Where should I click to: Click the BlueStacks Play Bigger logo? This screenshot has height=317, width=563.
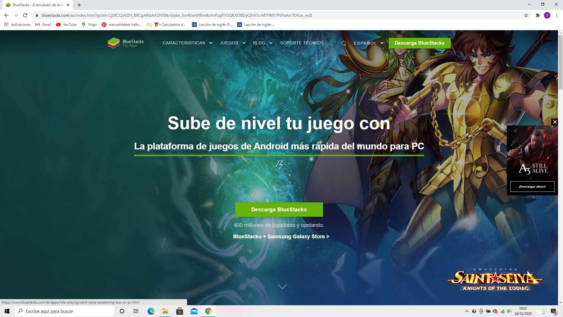(x=125, y=43)
